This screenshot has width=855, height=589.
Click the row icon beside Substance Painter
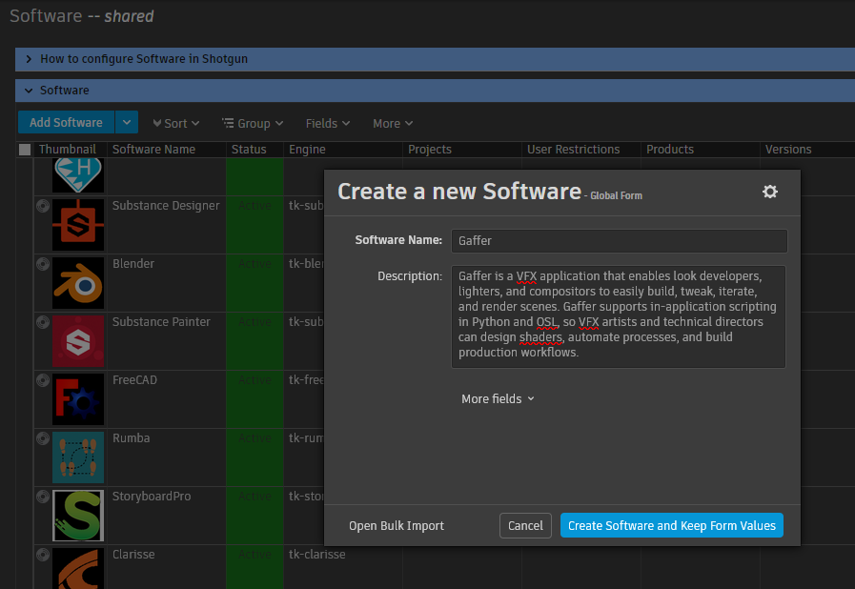click(43, 322)
